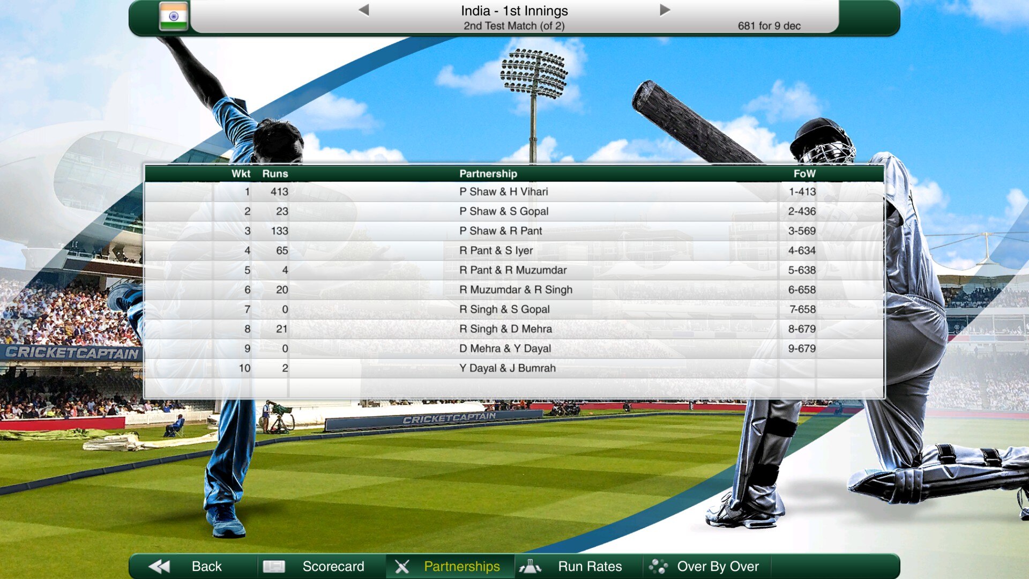
Task: Click the 413 runs value
Action: click(279, 192)
